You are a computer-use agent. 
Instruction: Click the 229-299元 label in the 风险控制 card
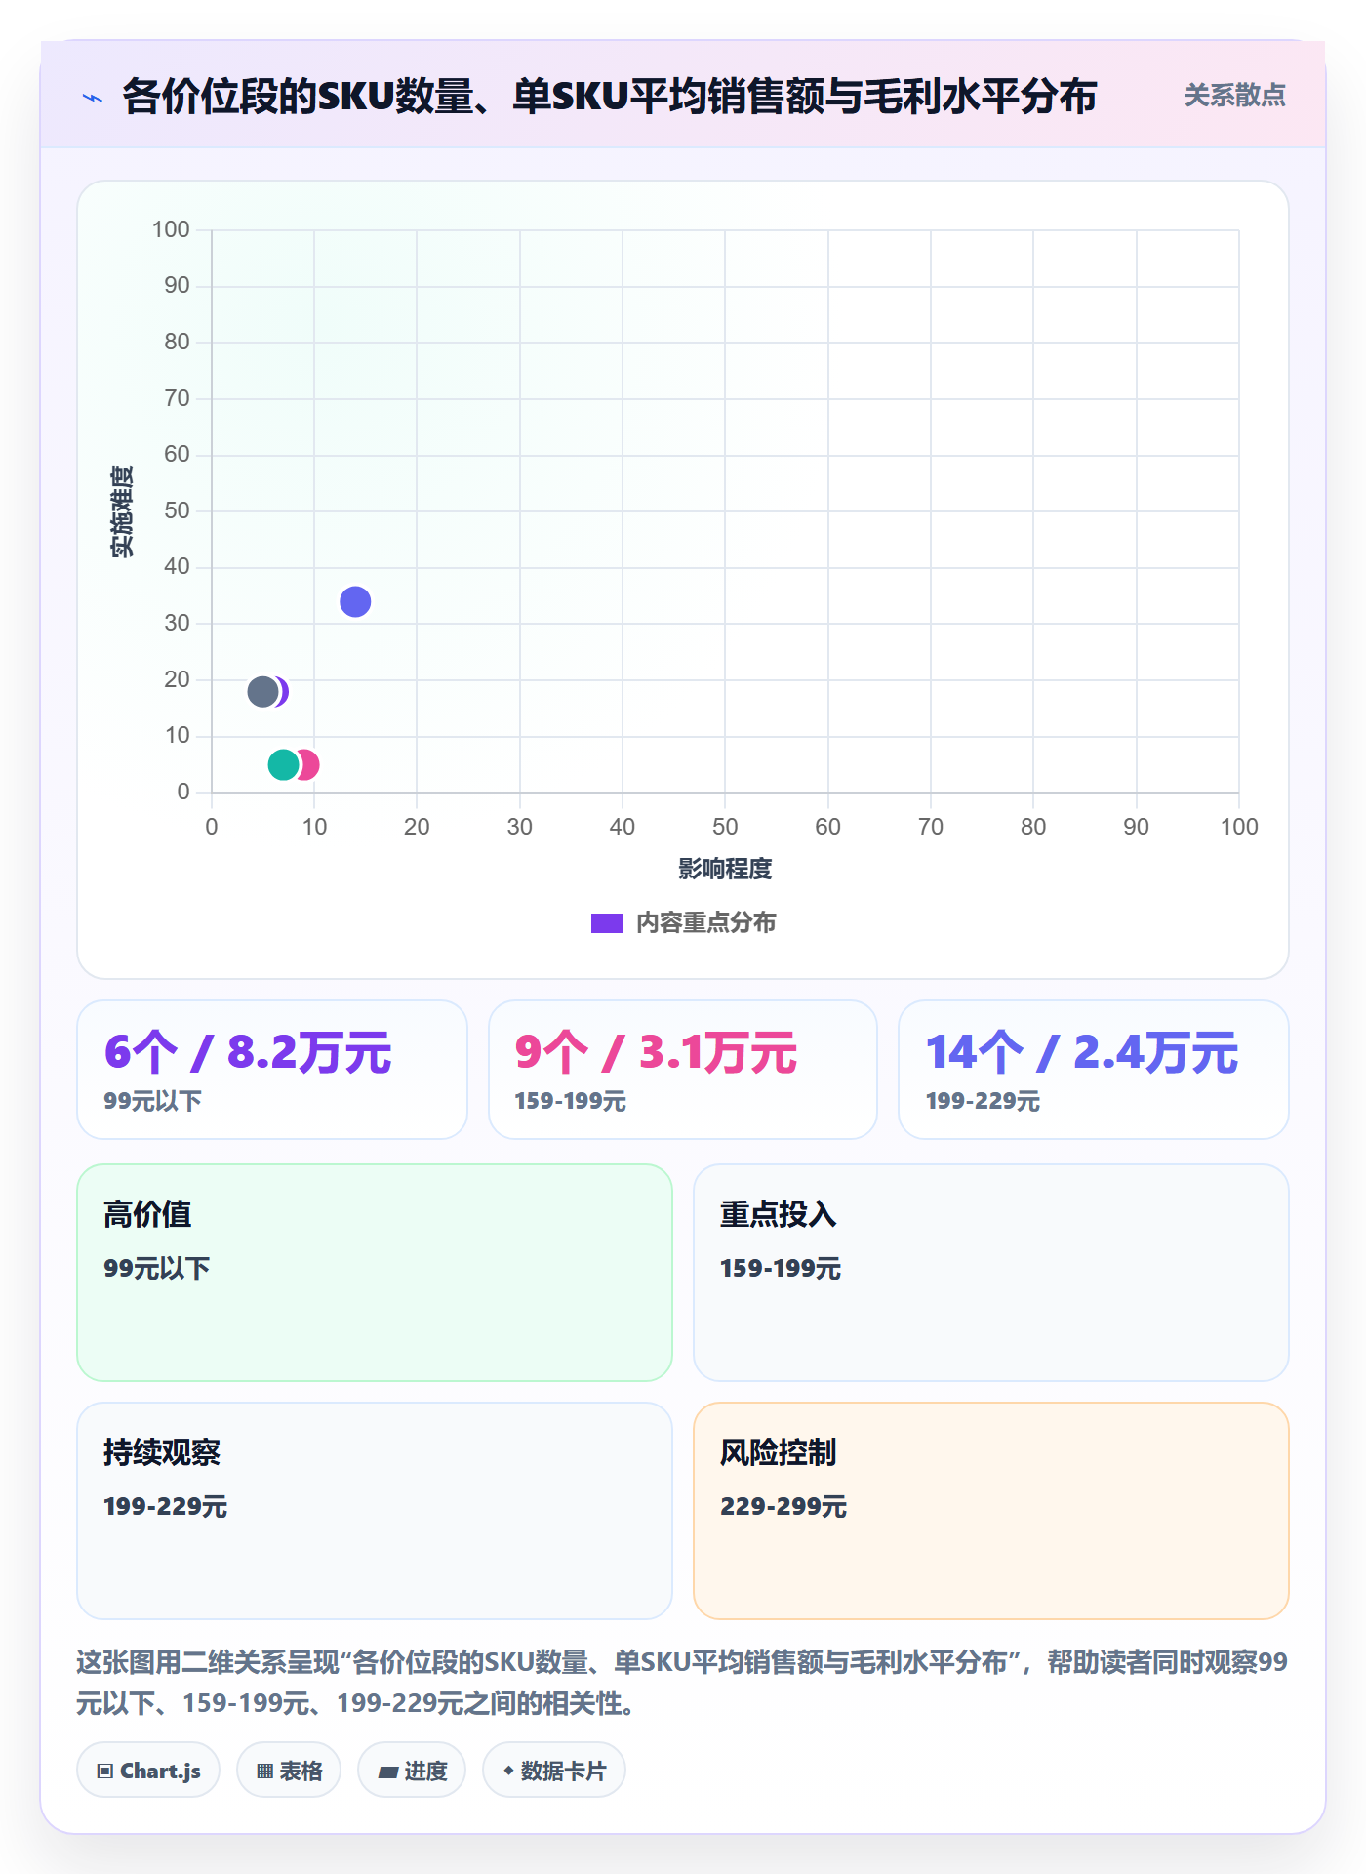point(783,1507)
